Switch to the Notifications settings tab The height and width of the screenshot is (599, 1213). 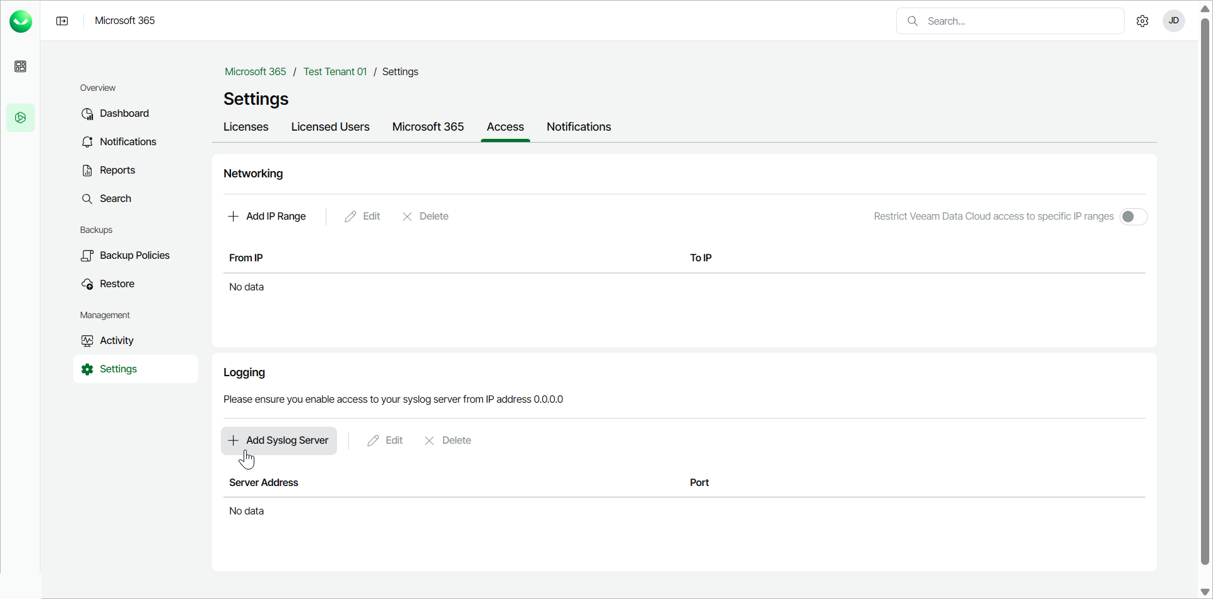578,127
